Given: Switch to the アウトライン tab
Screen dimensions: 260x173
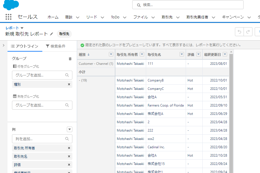Looking at the screenshot, I should click(25, 46).
